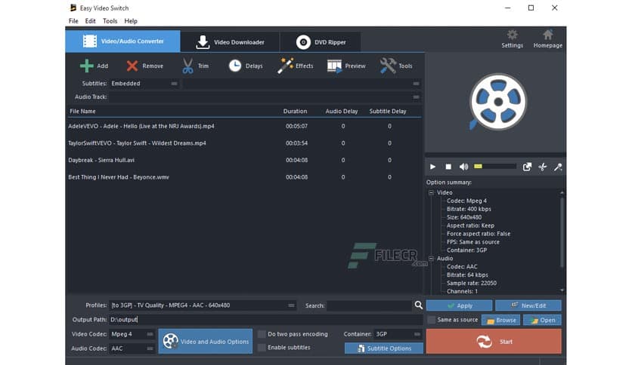Open the Container 3GP dropdown
Screen dimensions: 632x365
[398, 334]
